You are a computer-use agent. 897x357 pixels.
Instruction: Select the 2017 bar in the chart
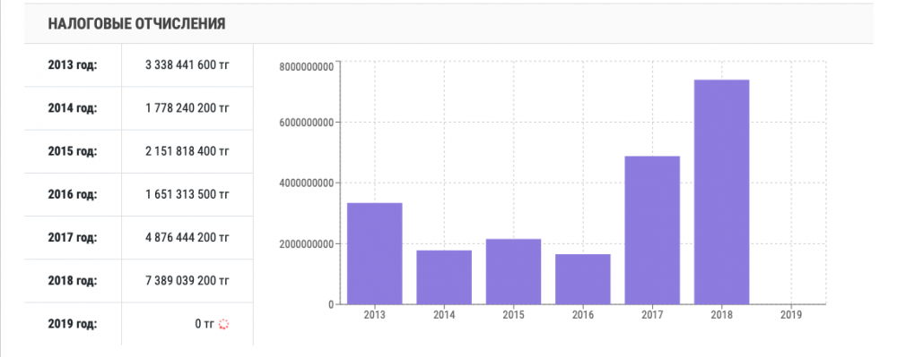coord(652,230)
